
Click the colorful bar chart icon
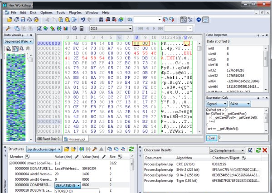[66, 29]
